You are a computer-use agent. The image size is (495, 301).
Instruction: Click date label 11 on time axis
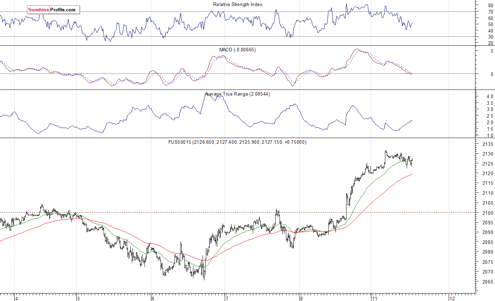(375, 298)
